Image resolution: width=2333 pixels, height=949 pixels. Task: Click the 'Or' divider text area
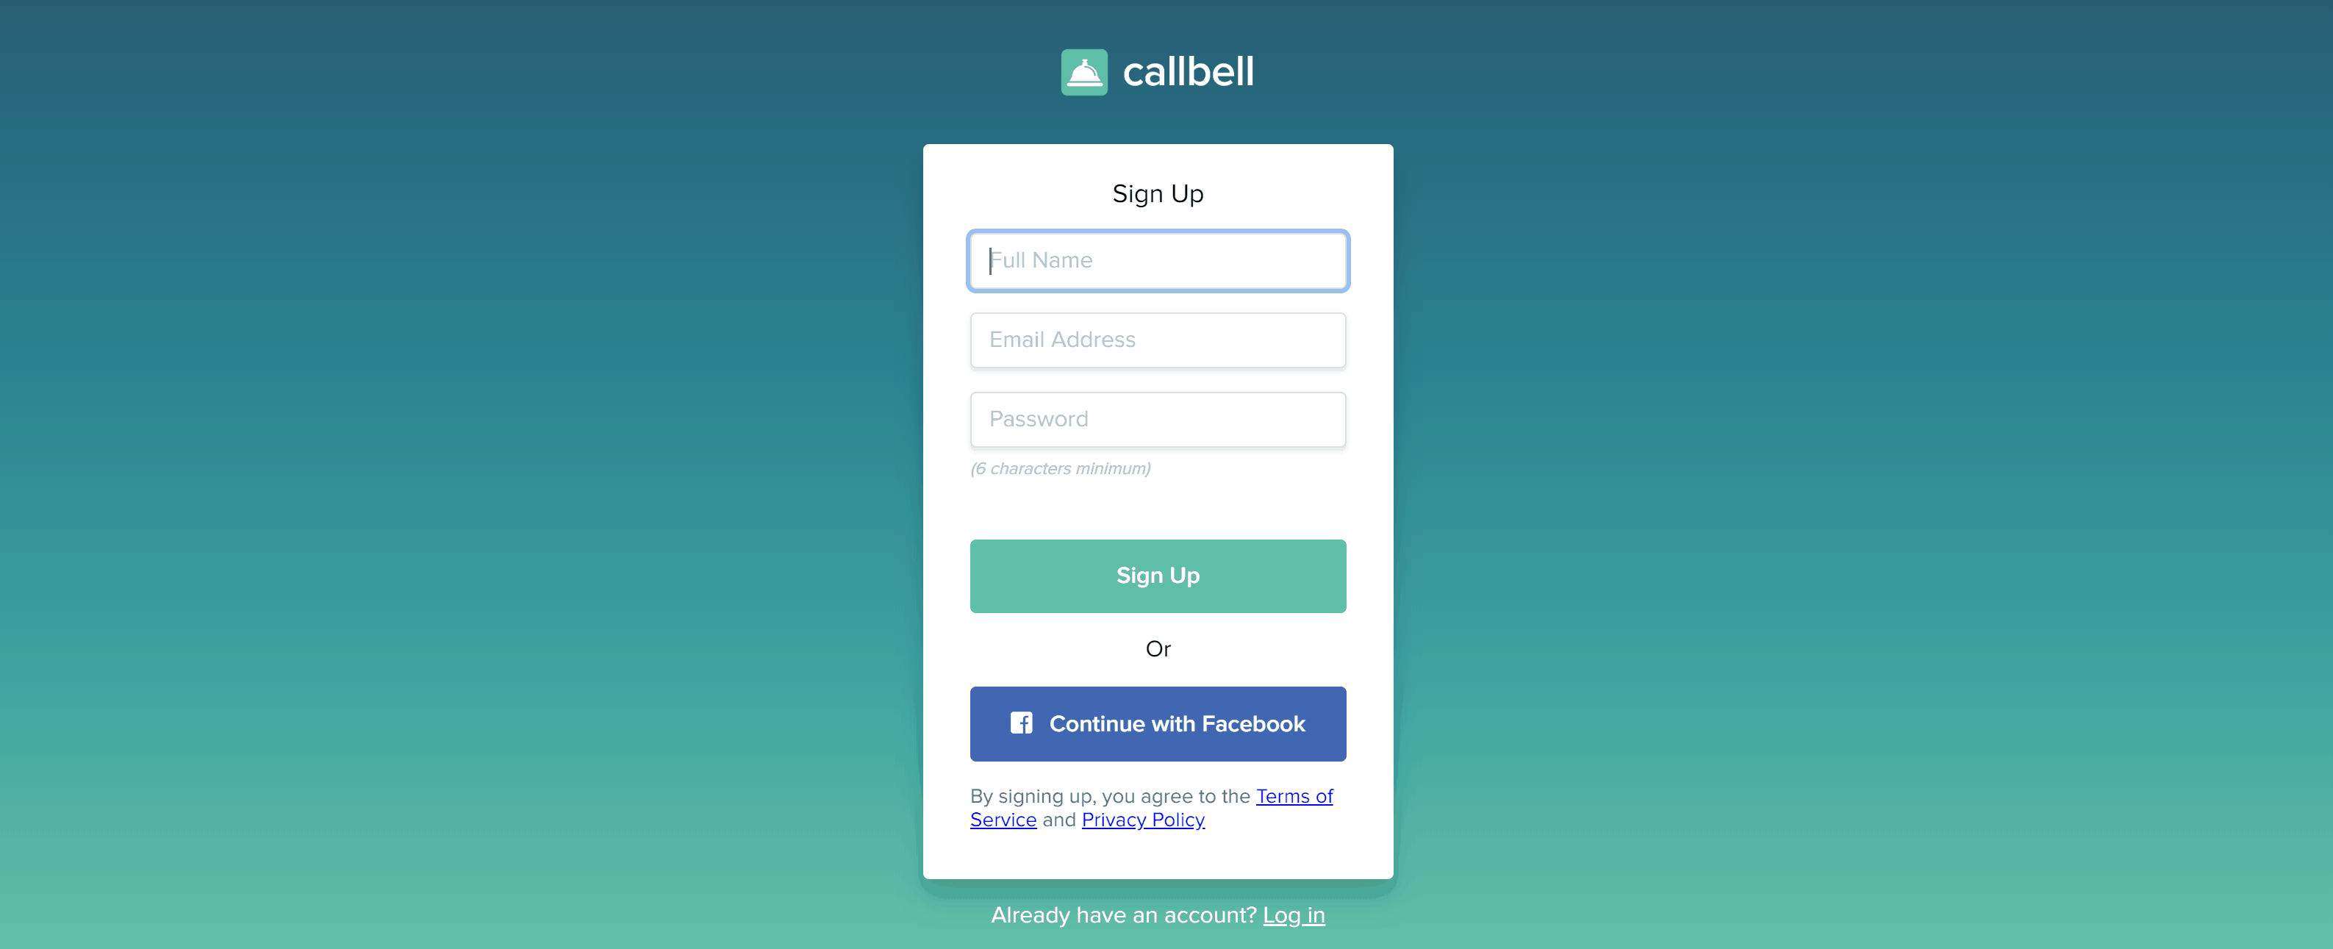(x=1158, y=648)
